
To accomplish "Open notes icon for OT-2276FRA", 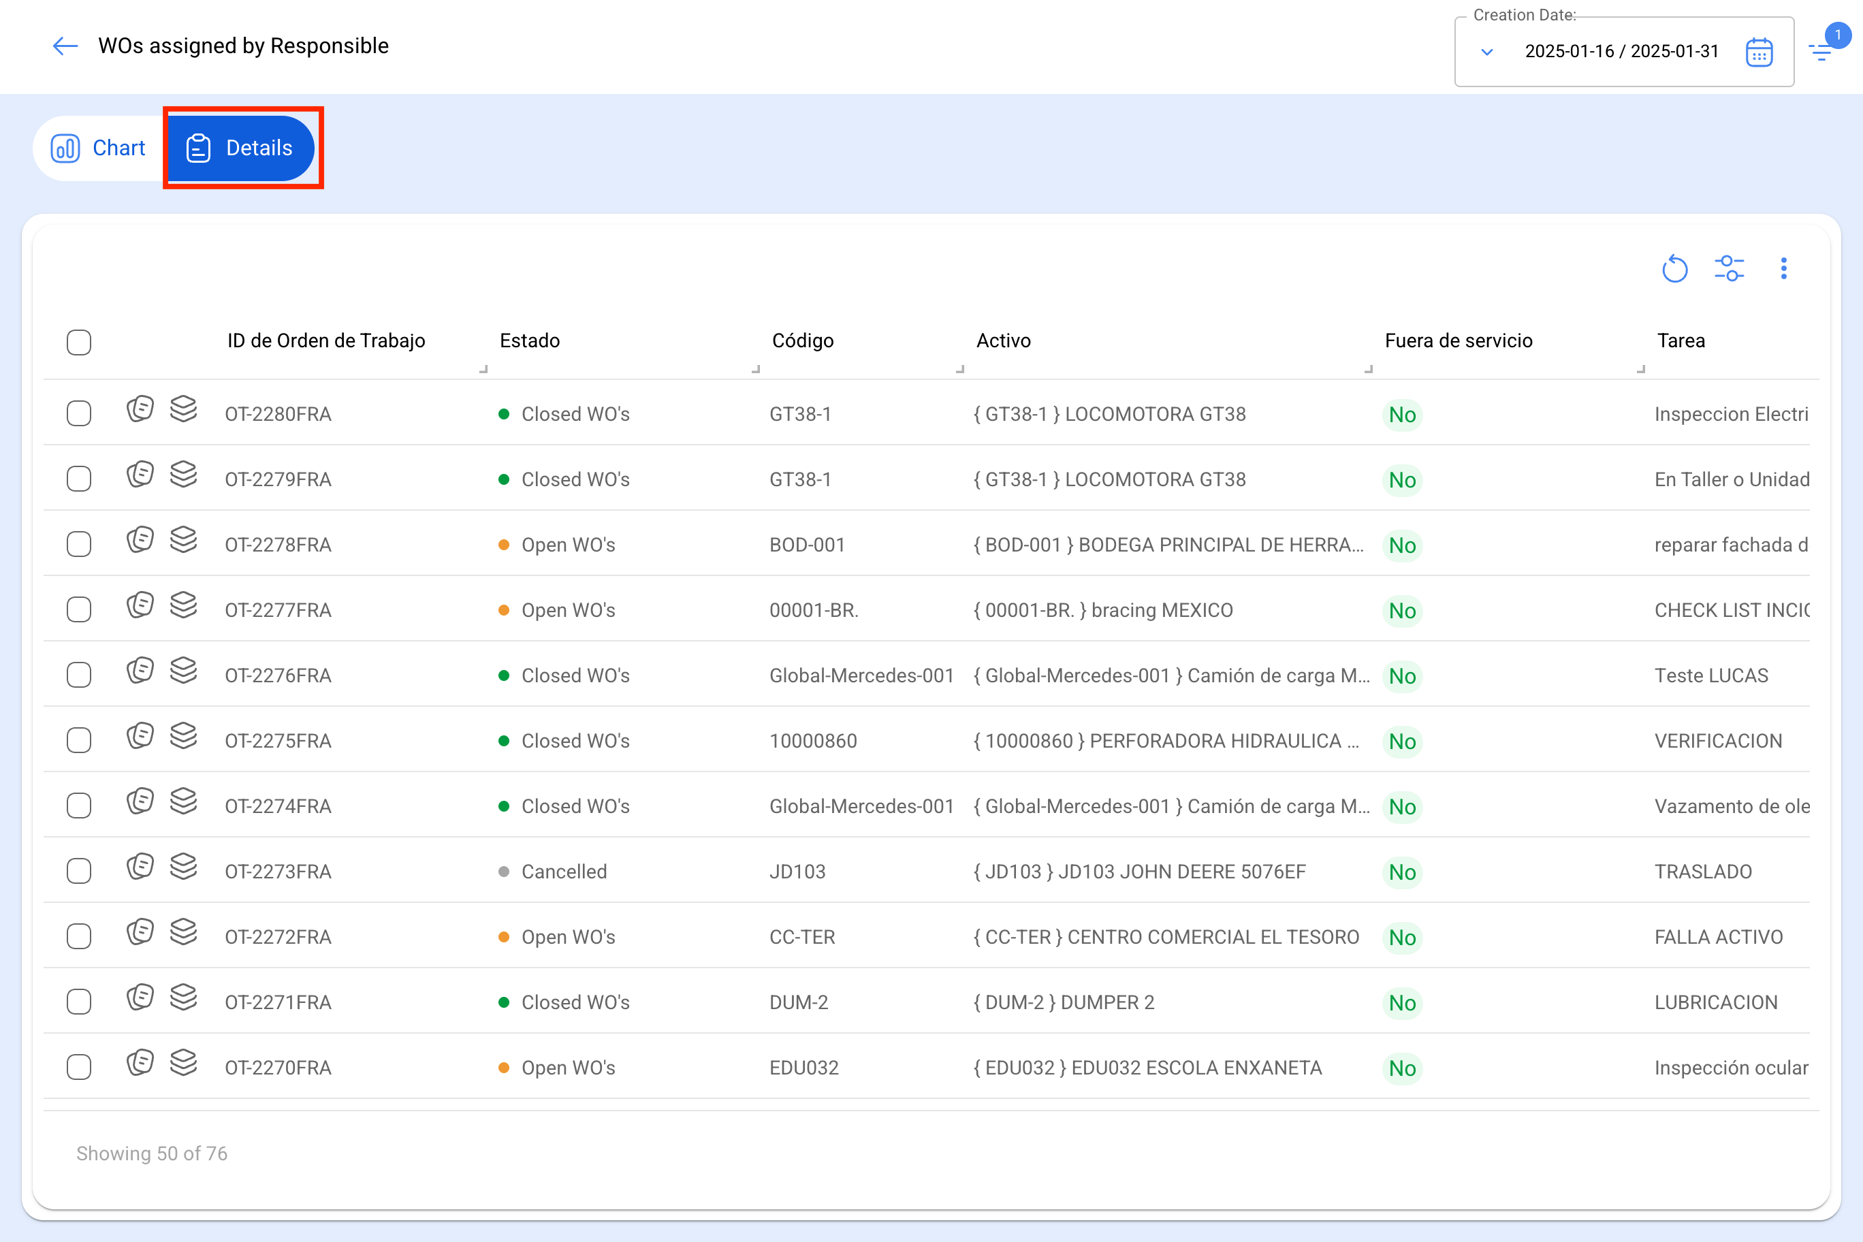I will [140, 671].
